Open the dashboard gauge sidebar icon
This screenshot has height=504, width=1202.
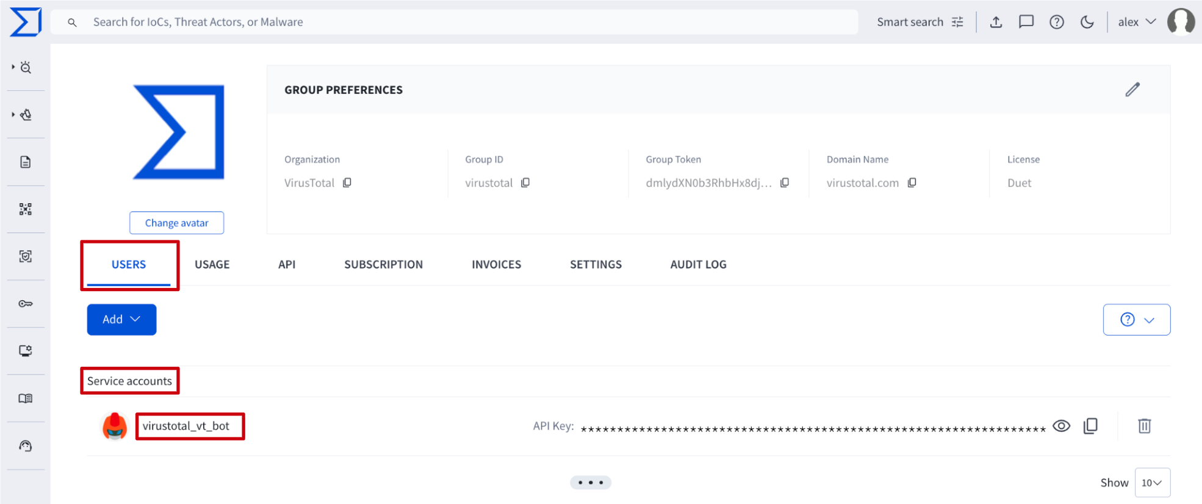point(26,446)
